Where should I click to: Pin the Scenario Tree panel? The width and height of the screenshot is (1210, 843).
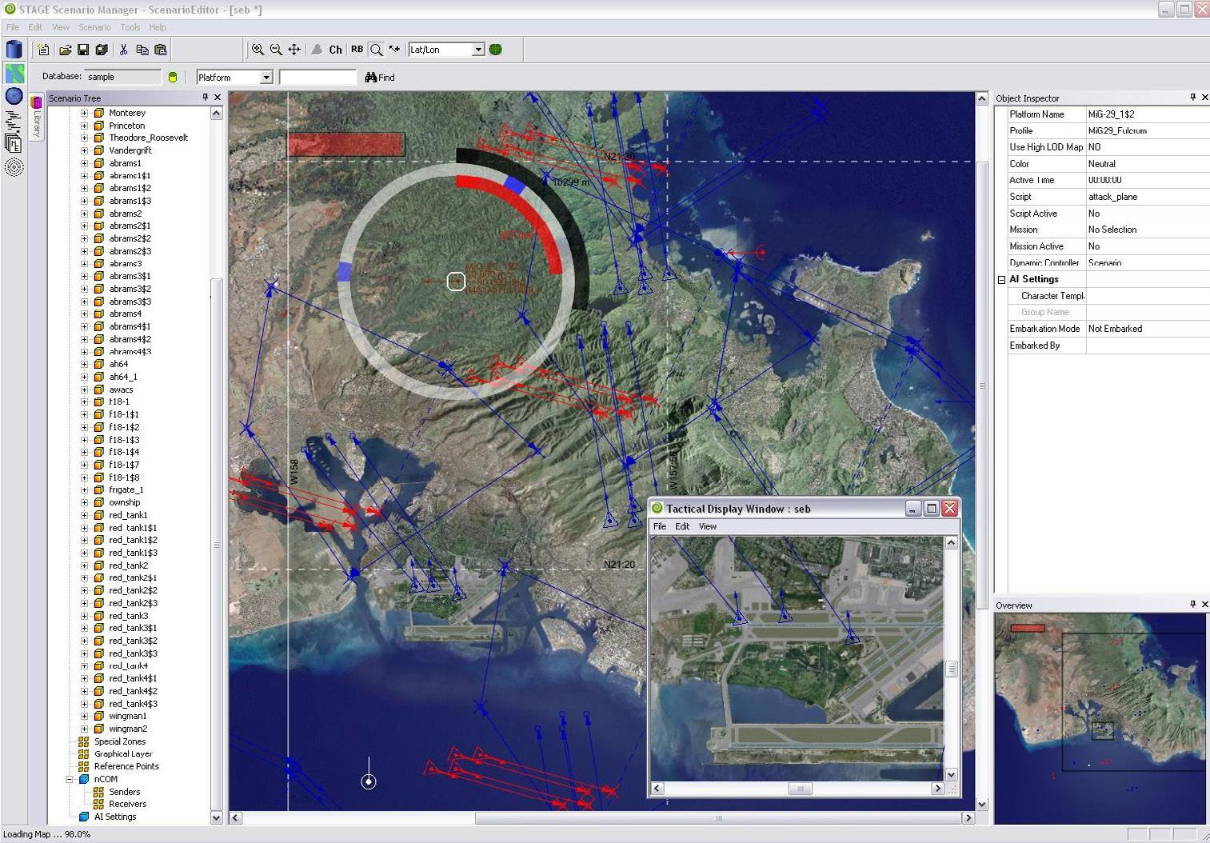(x=205, y=98)
